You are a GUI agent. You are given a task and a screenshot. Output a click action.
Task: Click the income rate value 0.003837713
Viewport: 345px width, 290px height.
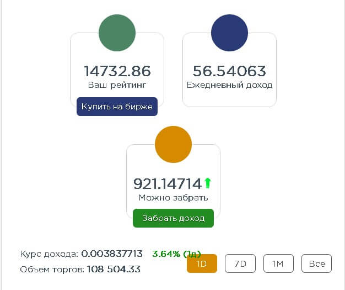click(112, 254)
